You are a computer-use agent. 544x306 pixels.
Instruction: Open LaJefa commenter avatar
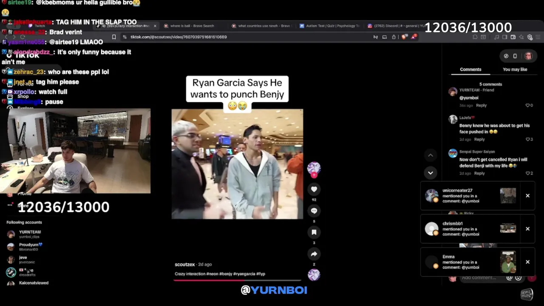tap(453, 120)
